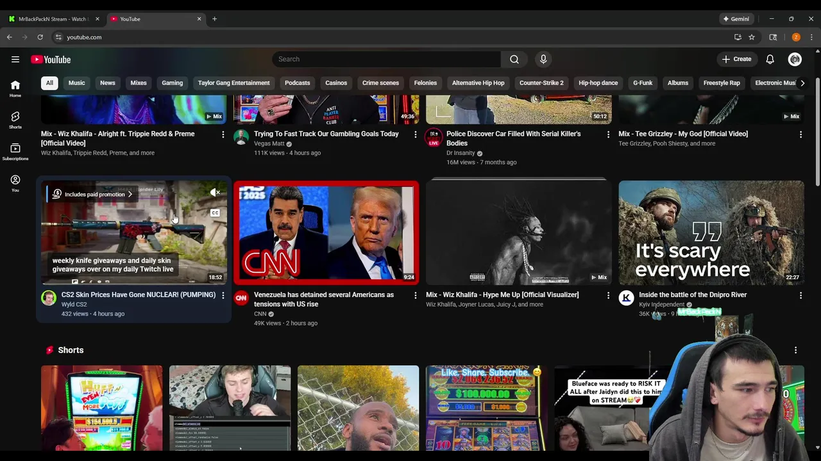Click the YouTube logo
Viewport: 821px width, 461px height.
tap(51, 60)
